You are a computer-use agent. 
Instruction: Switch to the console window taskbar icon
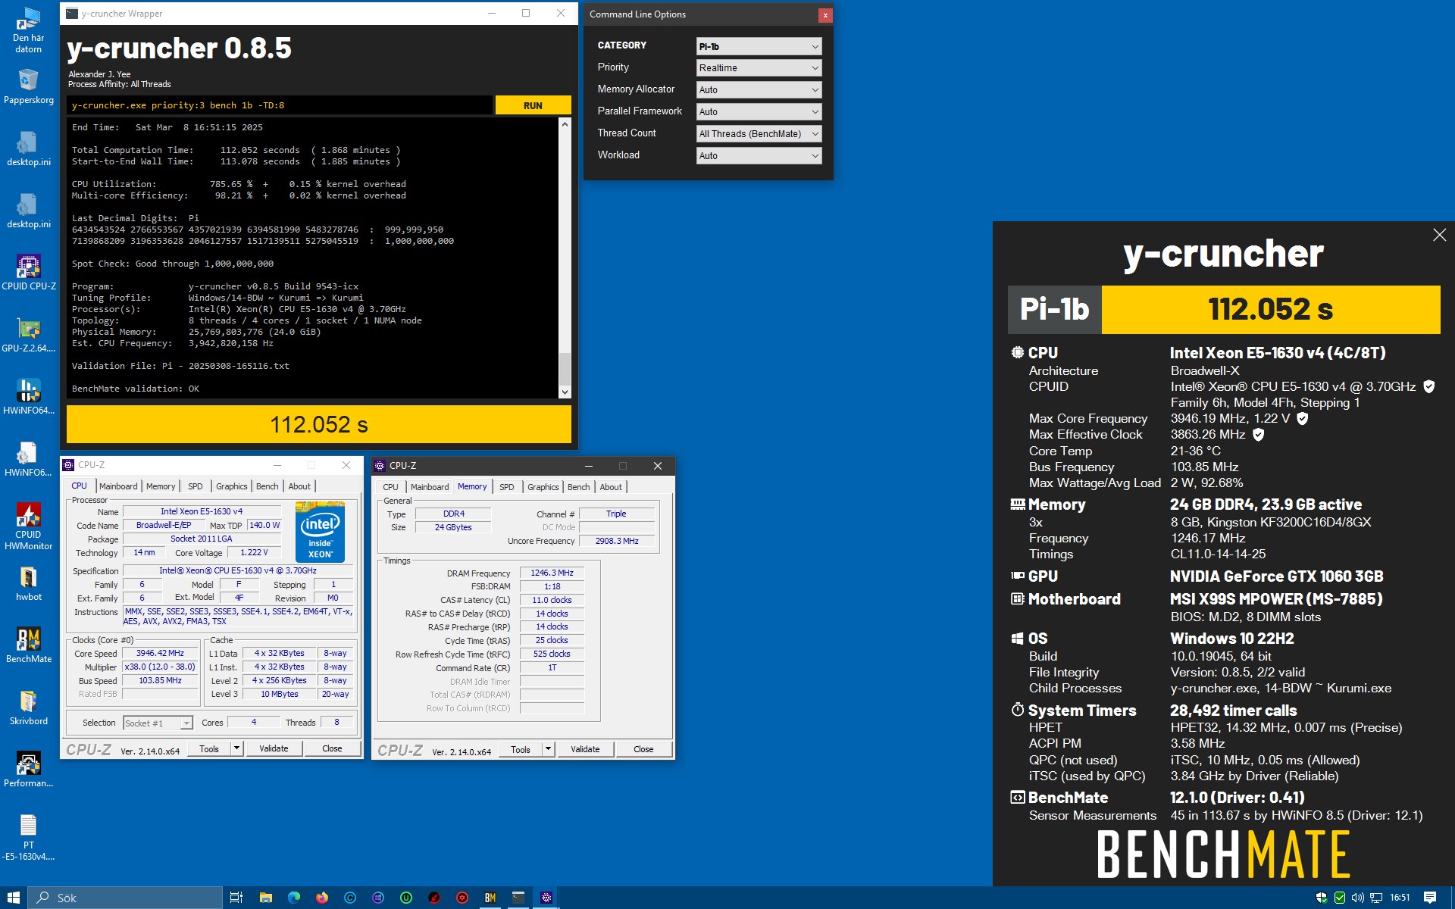tap(518, 898)
